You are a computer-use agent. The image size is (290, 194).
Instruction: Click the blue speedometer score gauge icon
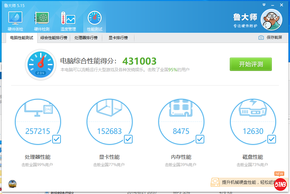click(x=40, y=65)
